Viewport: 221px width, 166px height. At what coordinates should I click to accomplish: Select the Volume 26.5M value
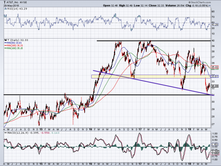(175, 6)
